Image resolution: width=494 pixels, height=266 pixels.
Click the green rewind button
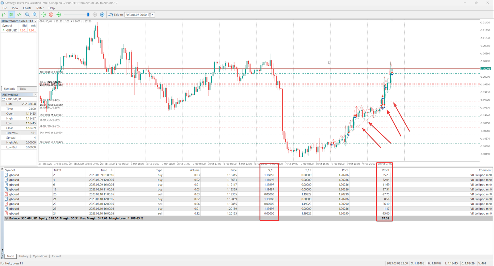click(59, 14)
